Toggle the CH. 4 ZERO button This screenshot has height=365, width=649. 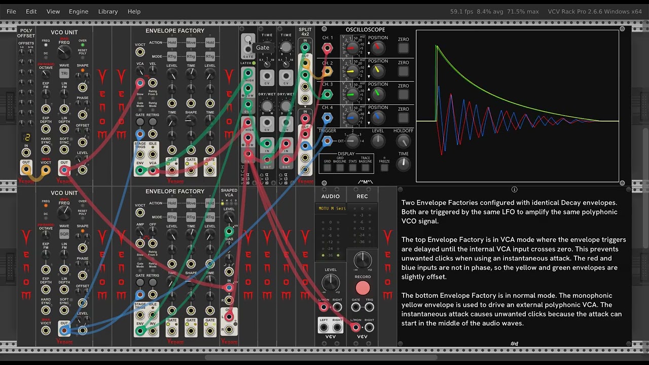(404, 118)
